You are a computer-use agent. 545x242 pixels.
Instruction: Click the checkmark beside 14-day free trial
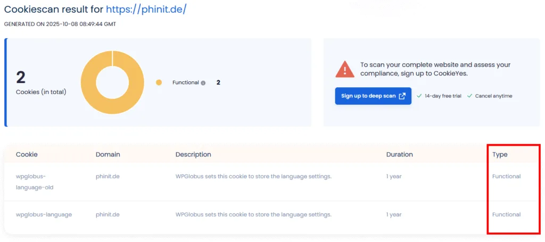[x=419, y=96]
